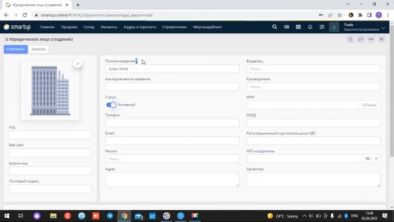Focus the GPS координаты field
This screenshot has width=394, height=222.
pyautogui.click(x=305, y=159)
